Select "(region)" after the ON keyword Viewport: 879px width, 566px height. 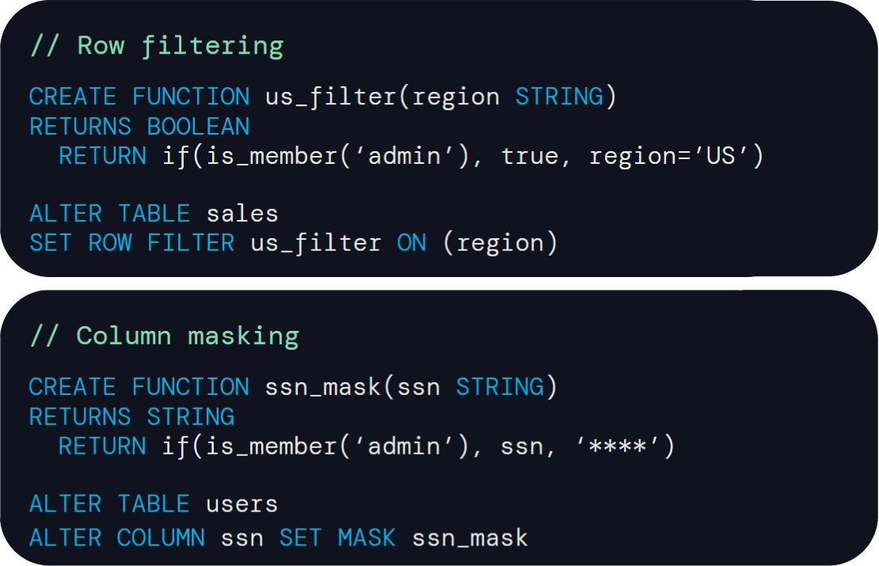(500, 243)
